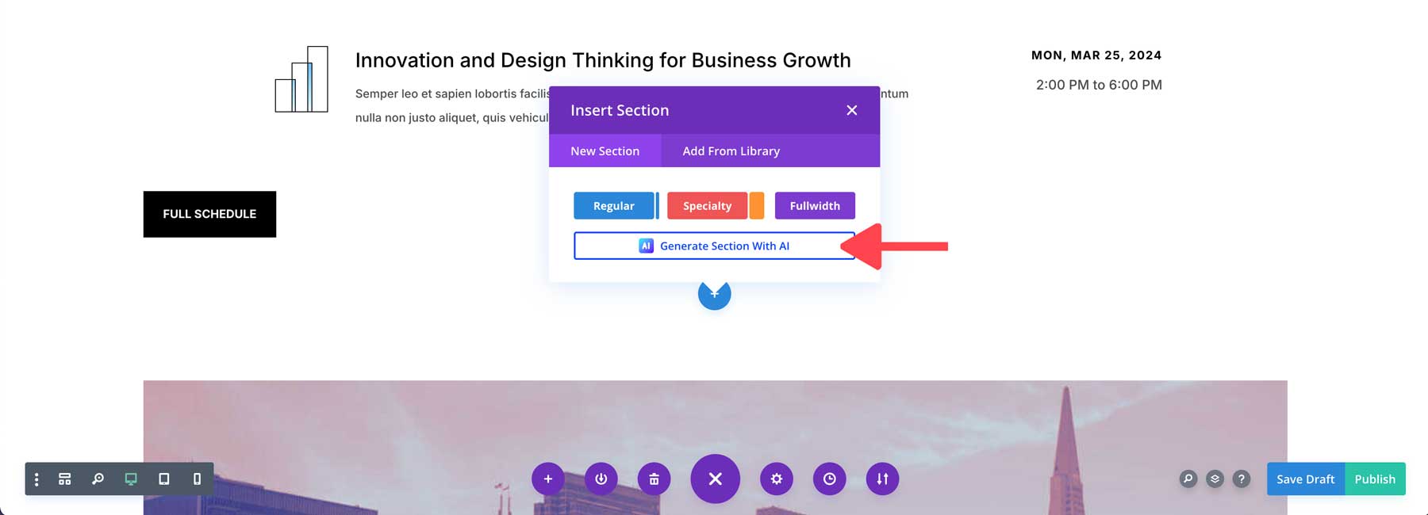Click Generate Section With AI button

click(x=714, y=246)
